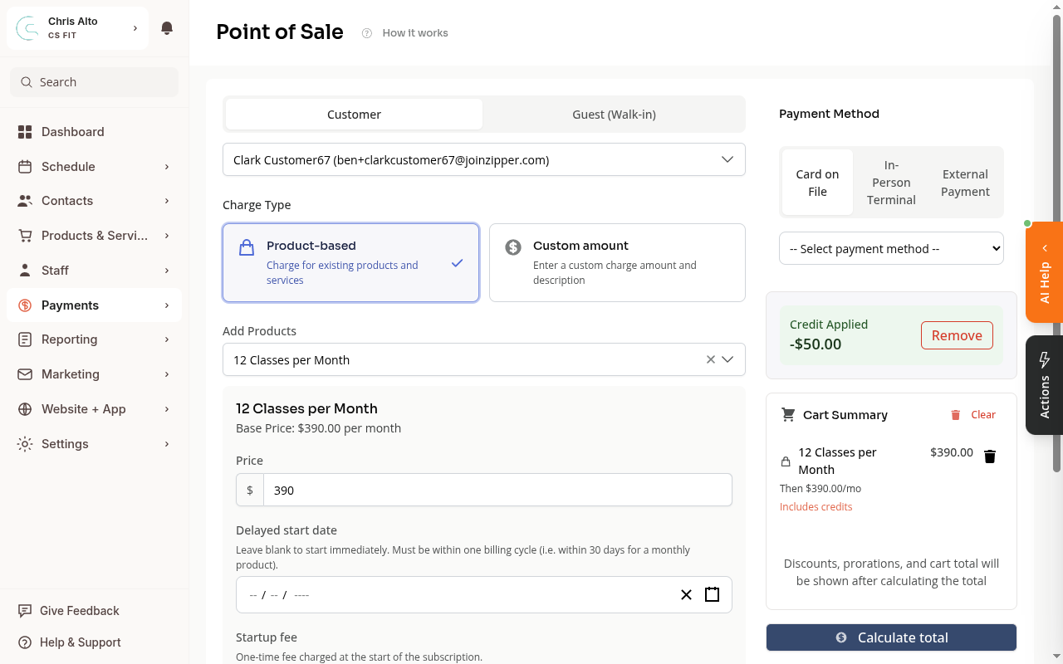Screen dimensions: 1063x664
Task: Click the Schedule calendar icon
Action: 25,167
